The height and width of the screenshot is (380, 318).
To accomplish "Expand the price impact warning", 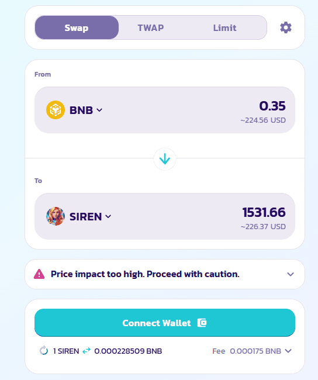I will pyautogui.click(x=291, y=274).
